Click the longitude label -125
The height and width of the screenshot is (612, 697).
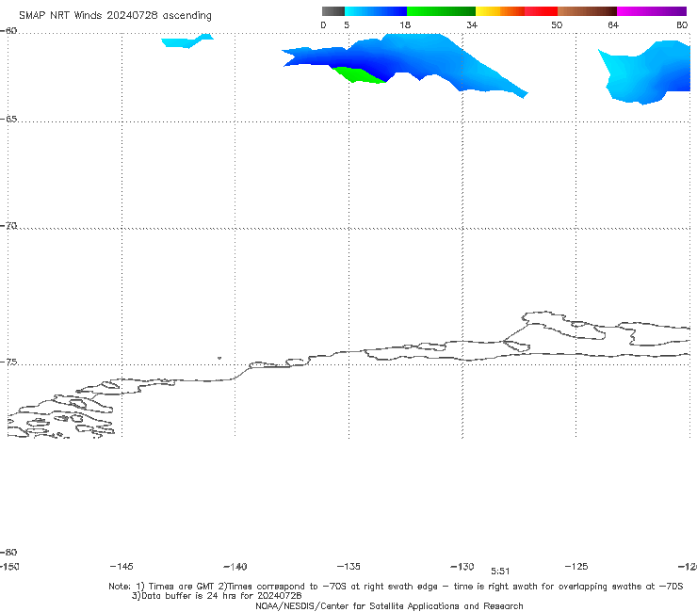tap(576, 566)
